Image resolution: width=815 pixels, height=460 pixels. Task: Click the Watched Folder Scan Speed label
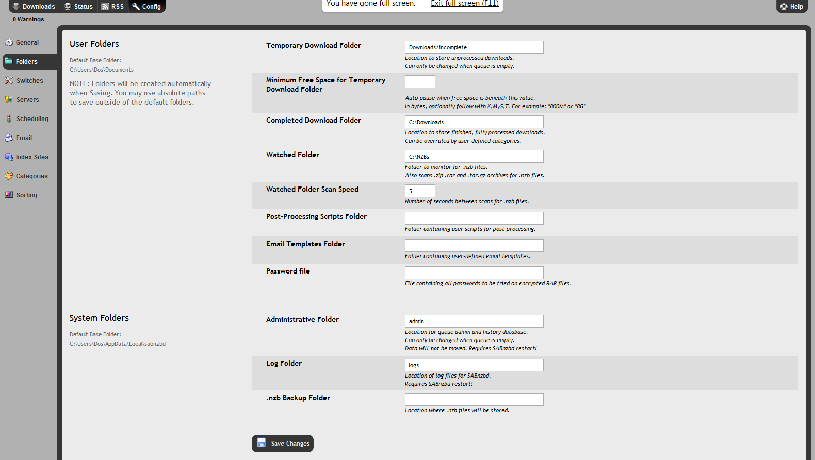point(312,190)
